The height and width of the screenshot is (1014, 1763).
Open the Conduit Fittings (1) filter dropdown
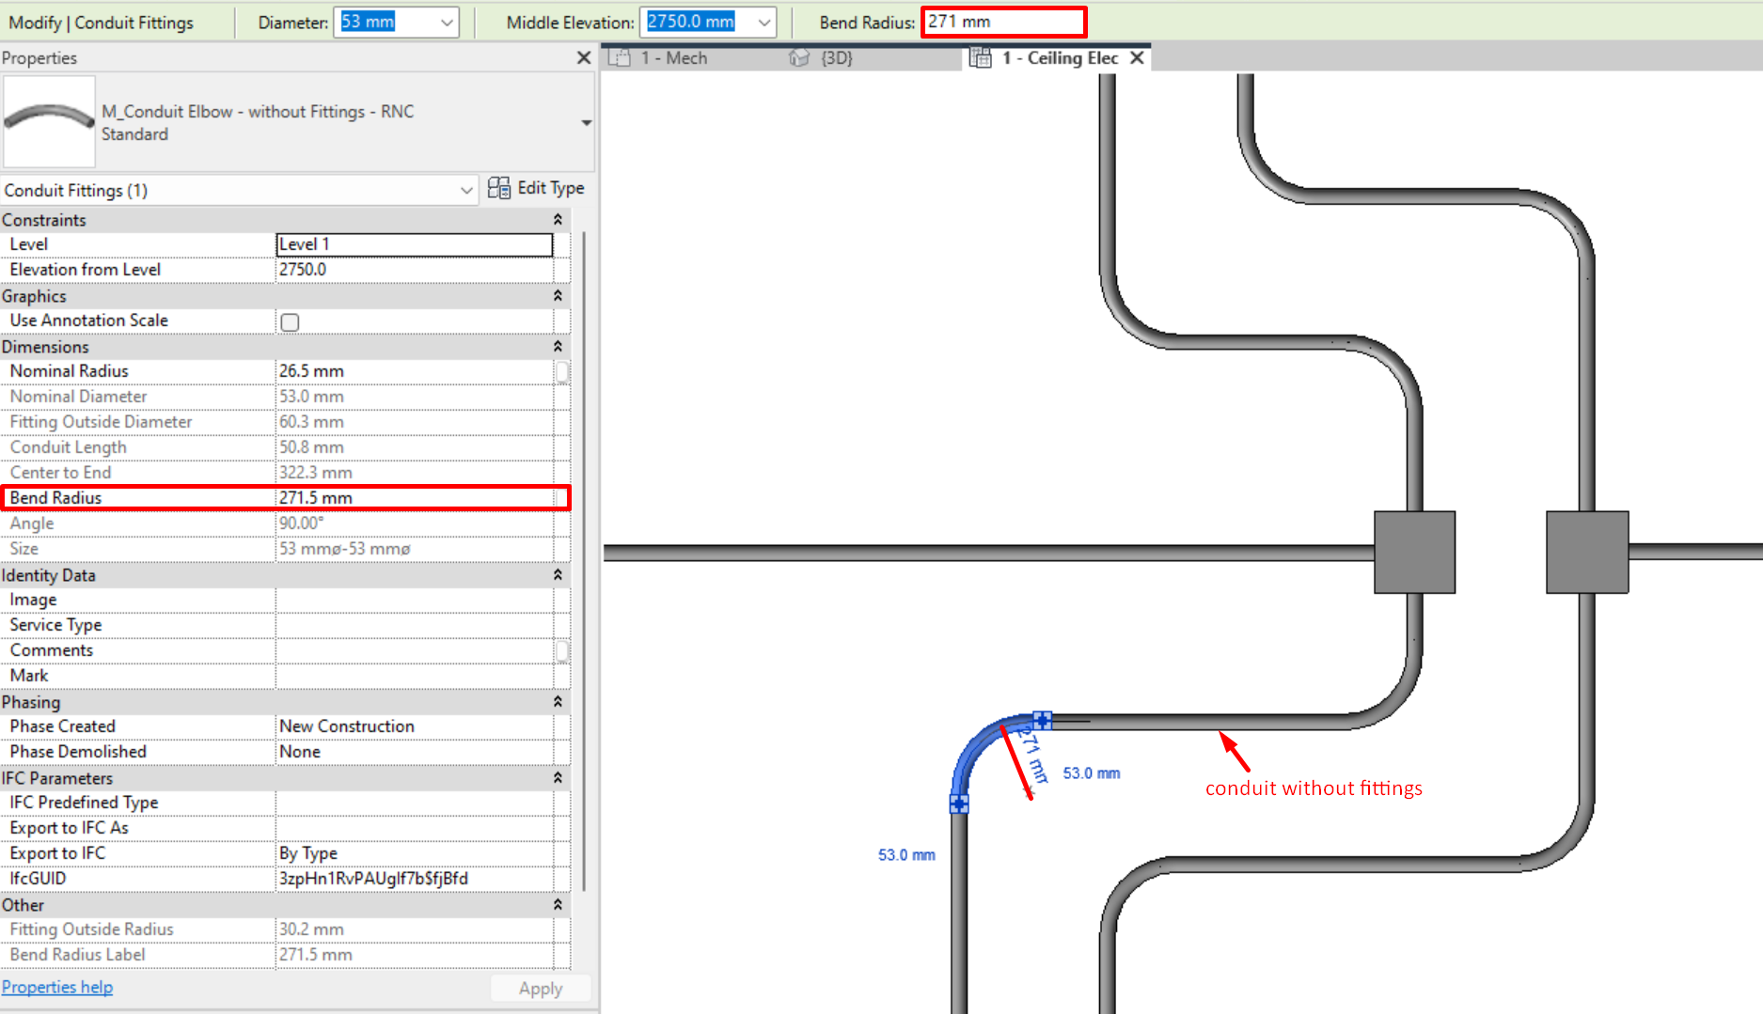tap(466, 191)
